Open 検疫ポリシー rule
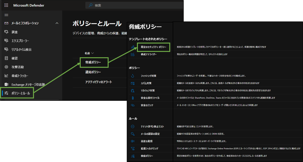The height and width of the screenshot is (162, 303). pyautogui.click(x=147, y=156)
